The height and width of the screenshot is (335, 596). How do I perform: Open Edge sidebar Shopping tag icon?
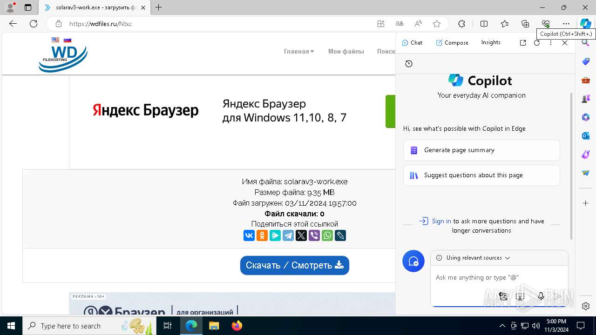586,61
